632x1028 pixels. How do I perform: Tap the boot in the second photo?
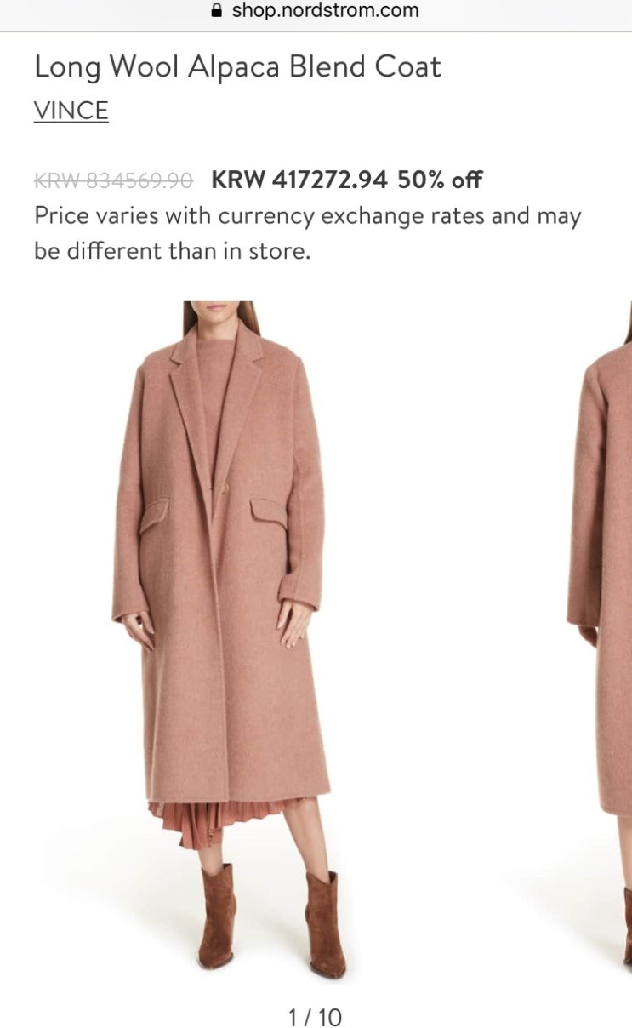(x=627, y=928)
